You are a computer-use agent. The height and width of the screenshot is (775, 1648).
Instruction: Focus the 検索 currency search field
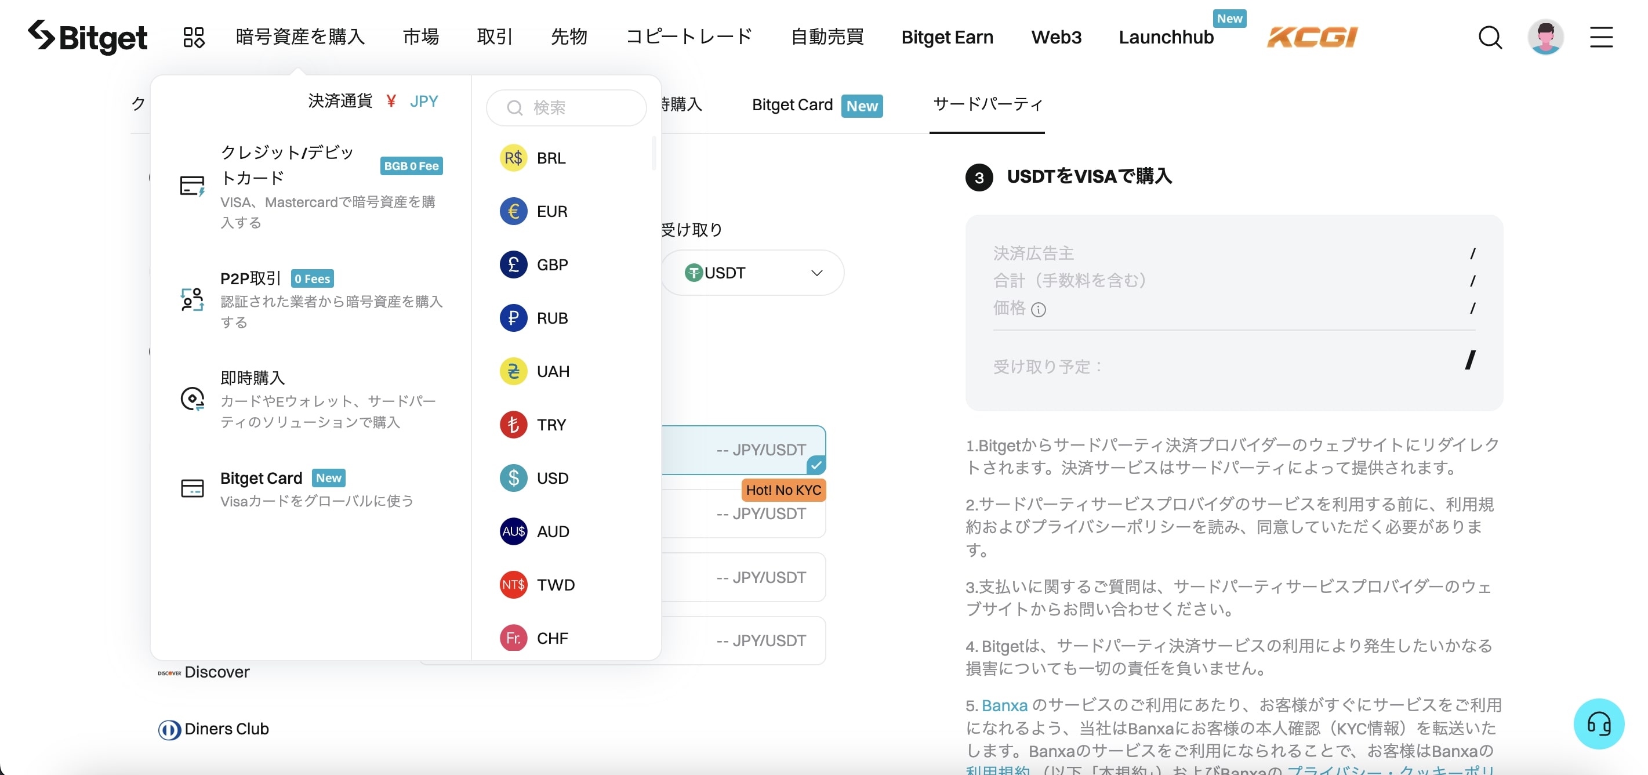566,107
